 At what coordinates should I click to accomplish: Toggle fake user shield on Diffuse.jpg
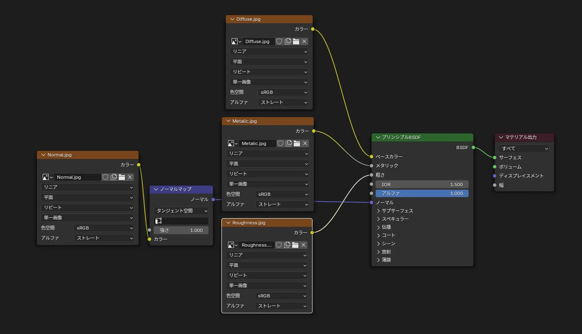[x=279, y=42]
